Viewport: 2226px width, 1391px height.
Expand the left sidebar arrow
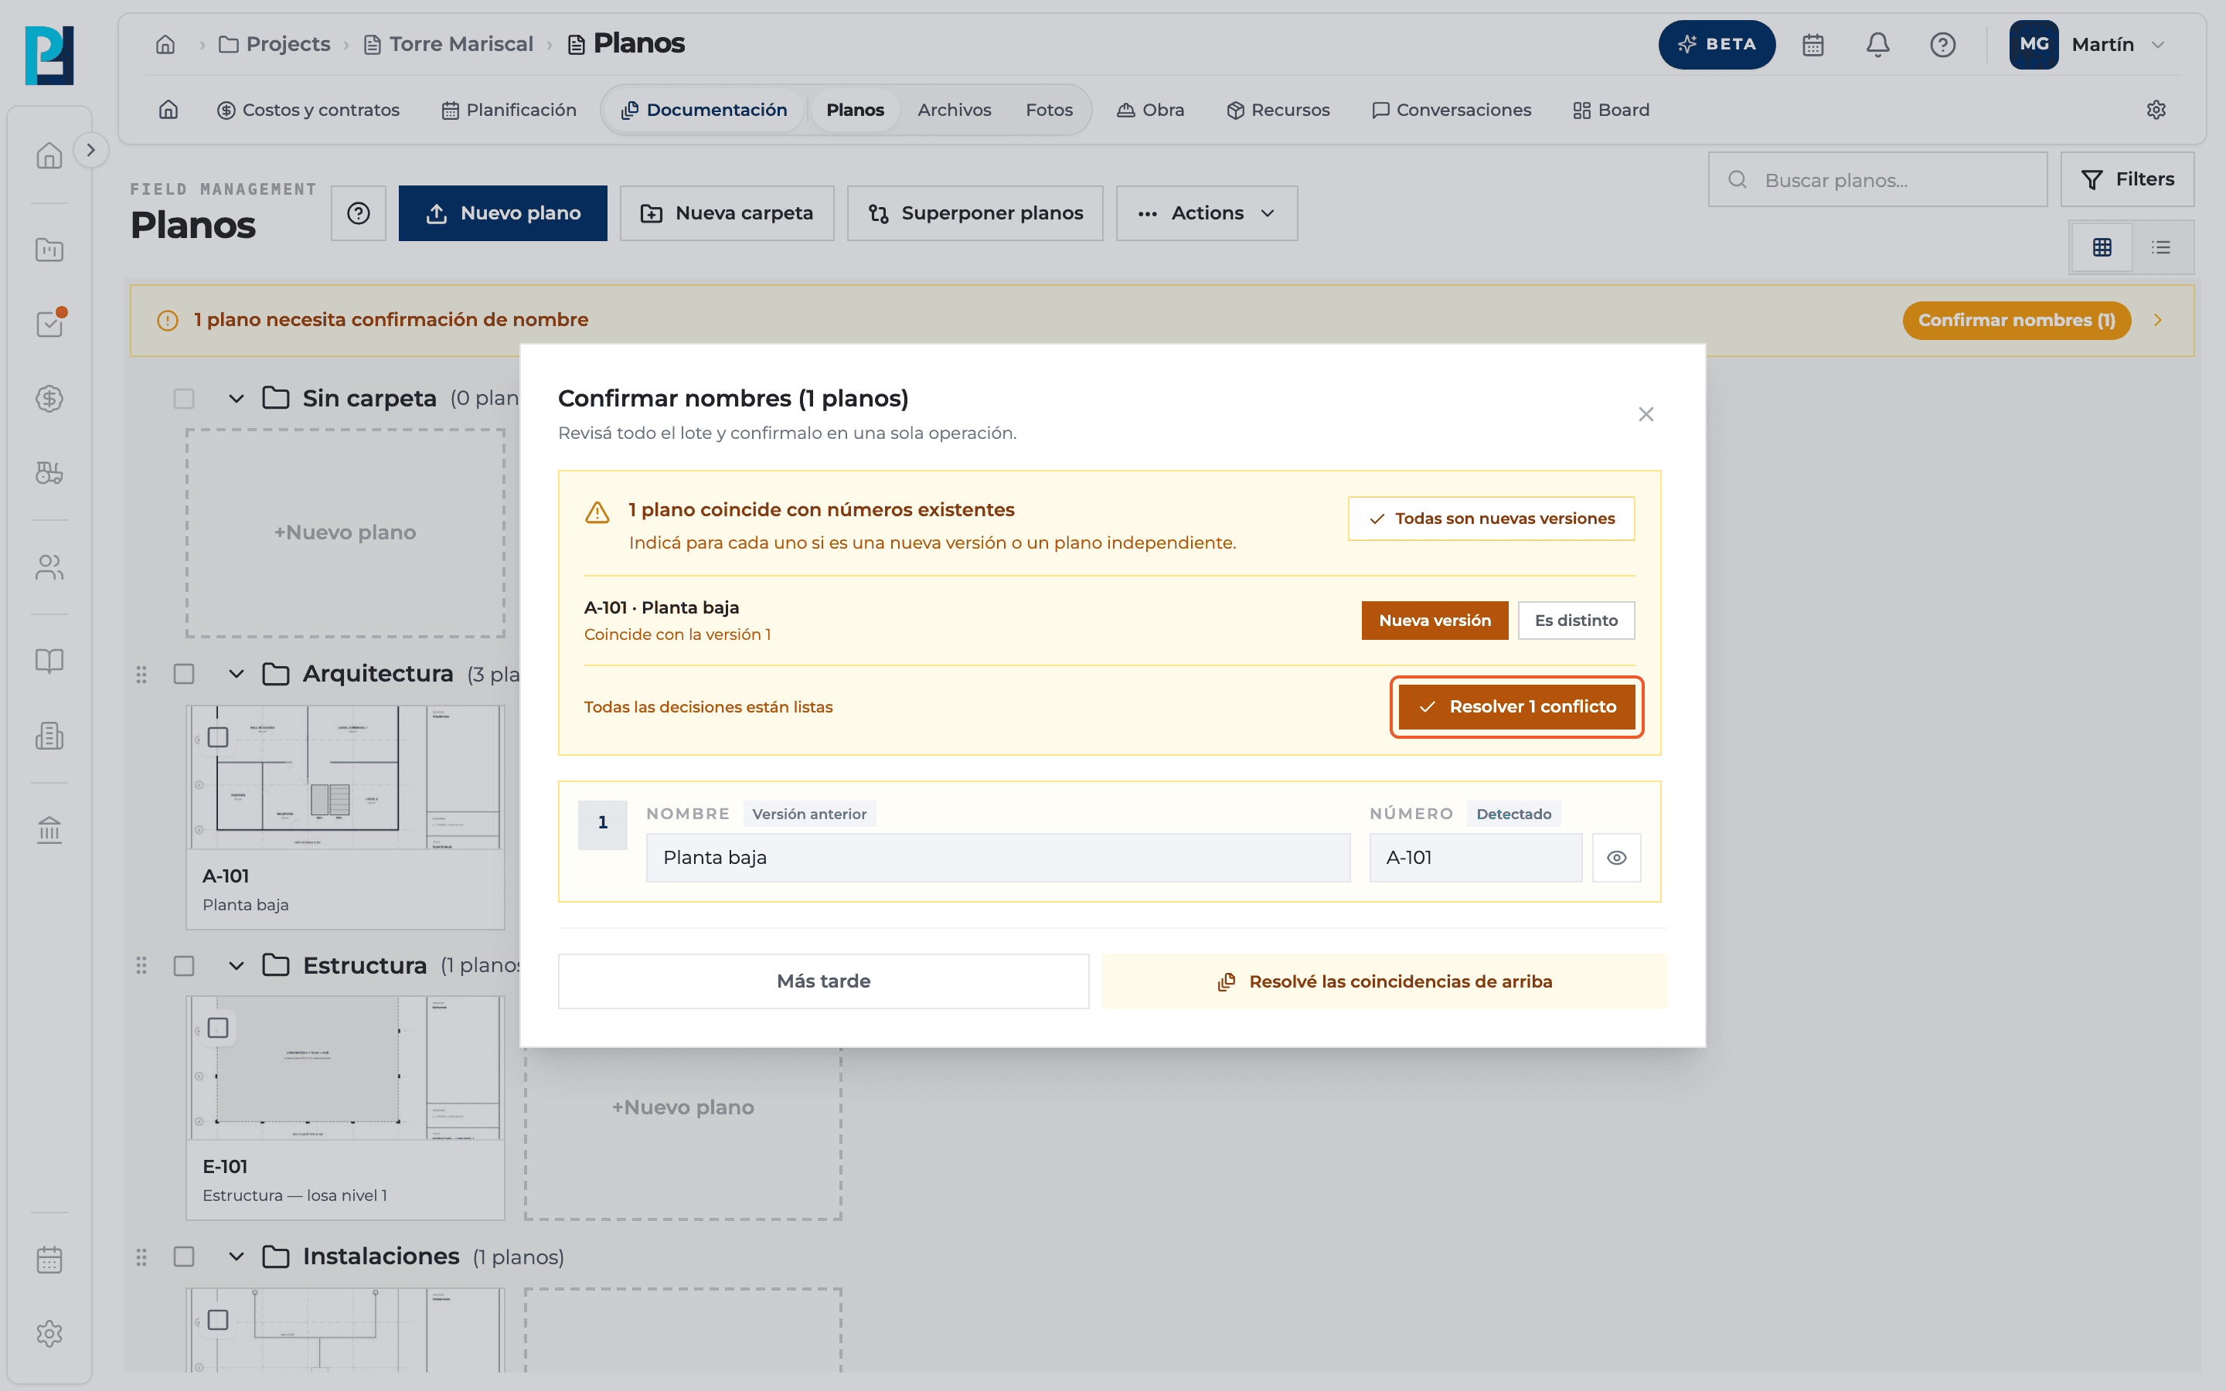point(90,150)
